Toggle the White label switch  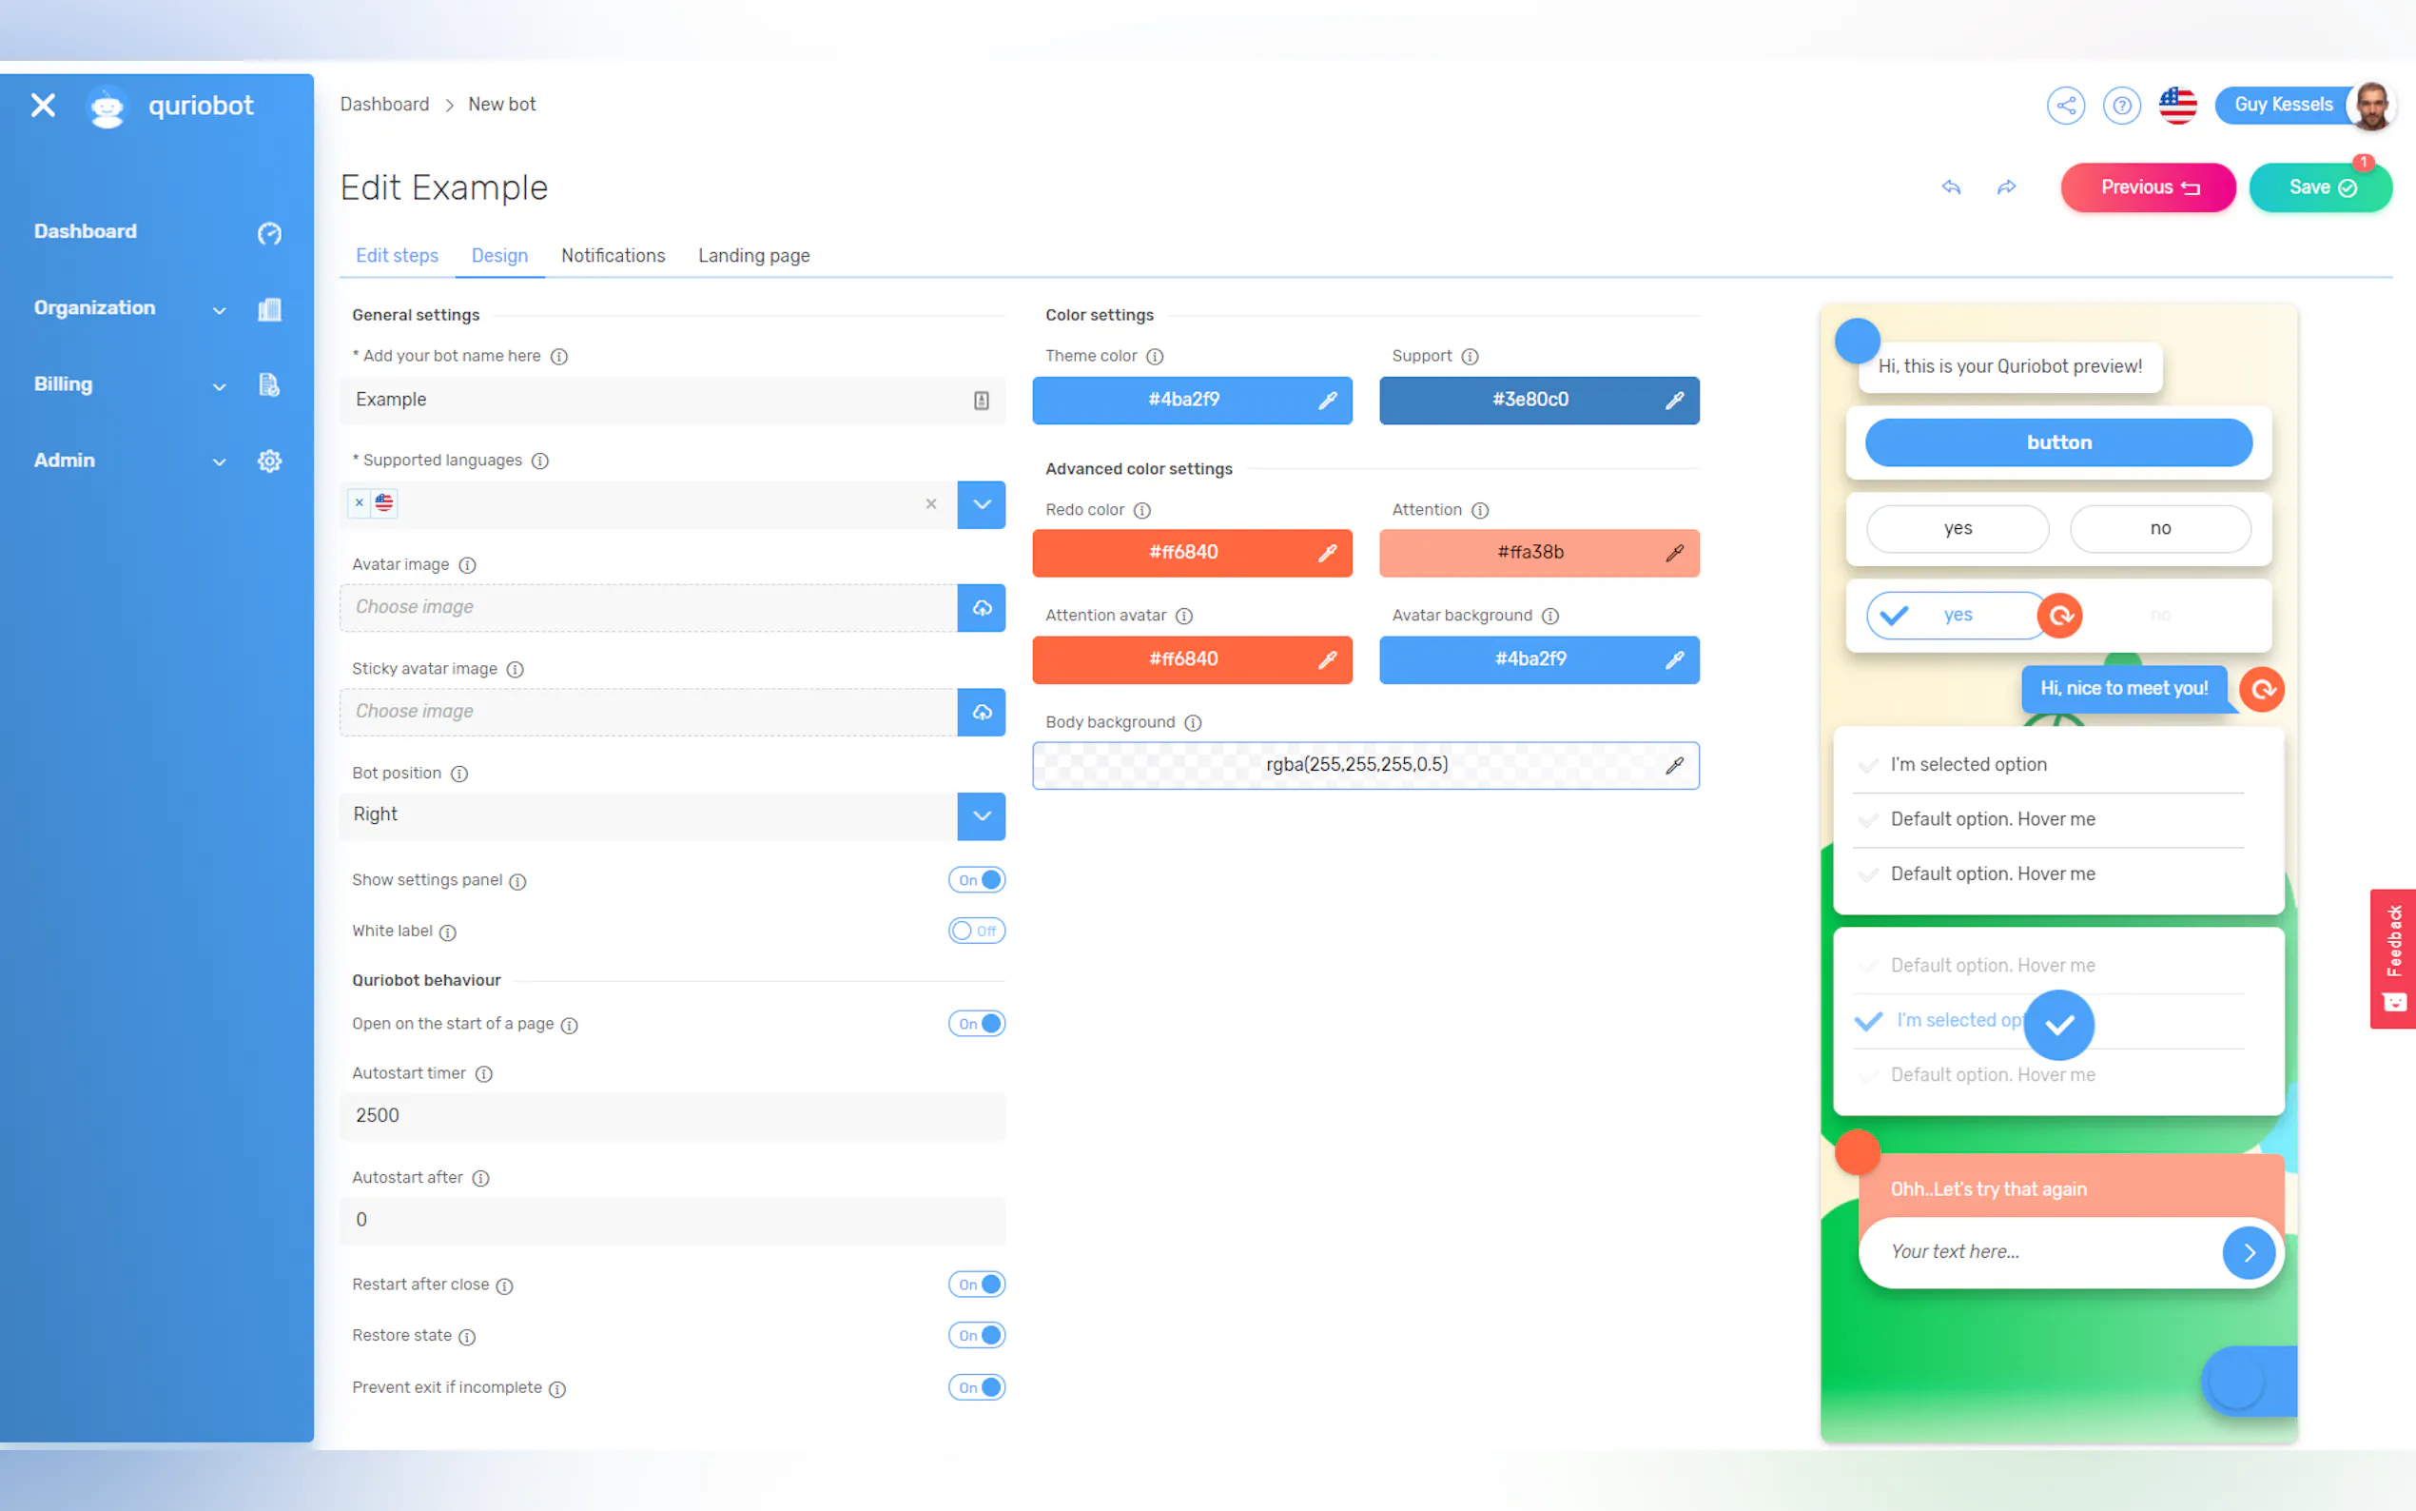click(x=976, y=931)
